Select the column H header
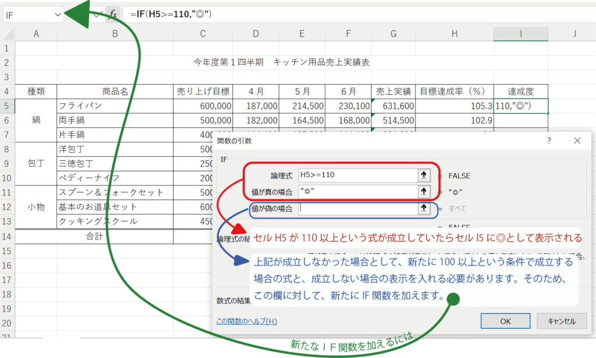 point(453,34)
